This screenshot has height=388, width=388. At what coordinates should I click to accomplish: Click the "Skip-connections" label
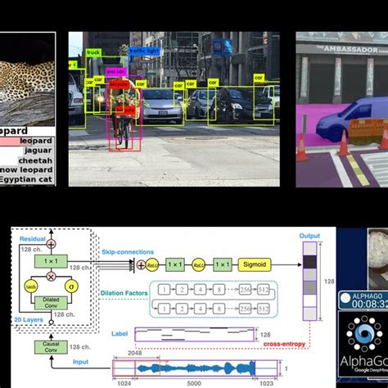(x=128, y=252)
